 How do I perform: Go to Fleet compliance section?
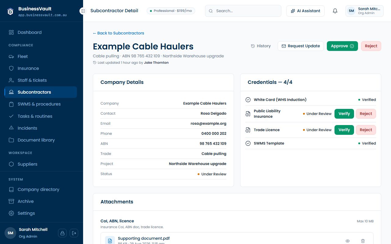(x=41, y=56)
